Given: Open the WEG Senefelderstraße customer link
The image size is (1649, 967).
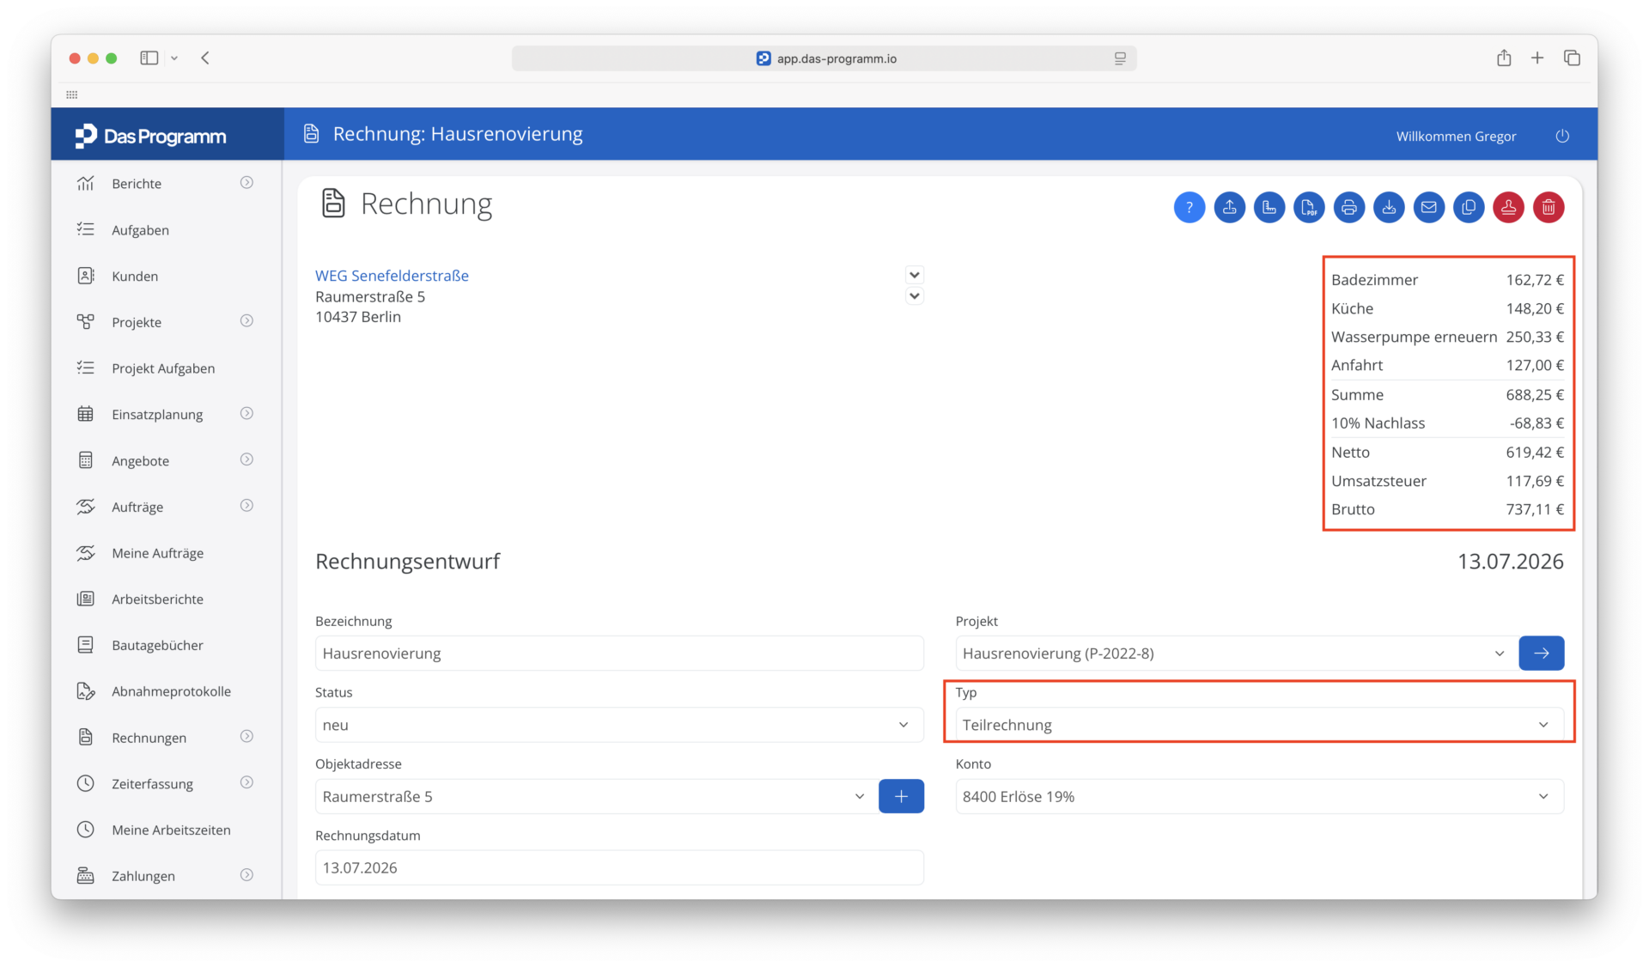Looking at the screenshot, I should point(392,276).
